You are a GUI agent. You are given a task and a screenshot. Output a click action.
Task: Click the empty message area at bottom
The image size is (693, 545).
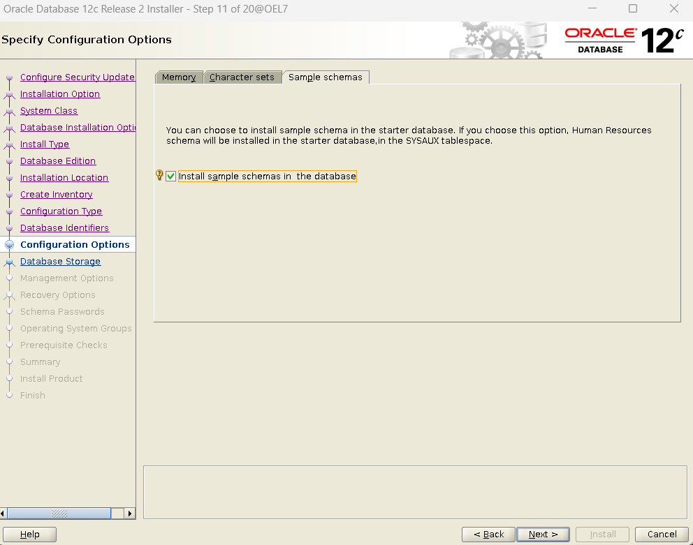[415, 493]
